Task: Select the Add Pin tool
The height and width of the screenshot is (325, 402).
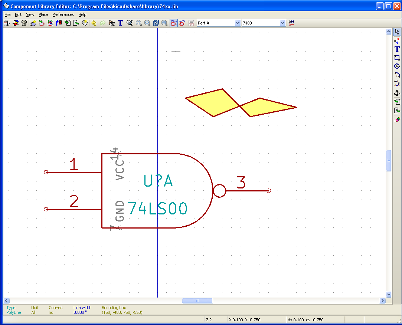Action: (397, 40)
